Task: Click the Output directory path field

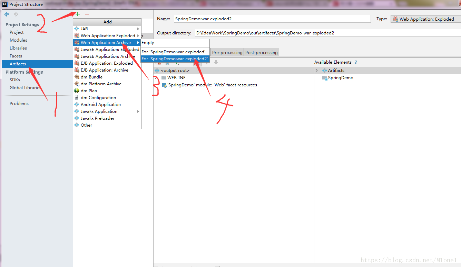Action: tap(327, 33)
